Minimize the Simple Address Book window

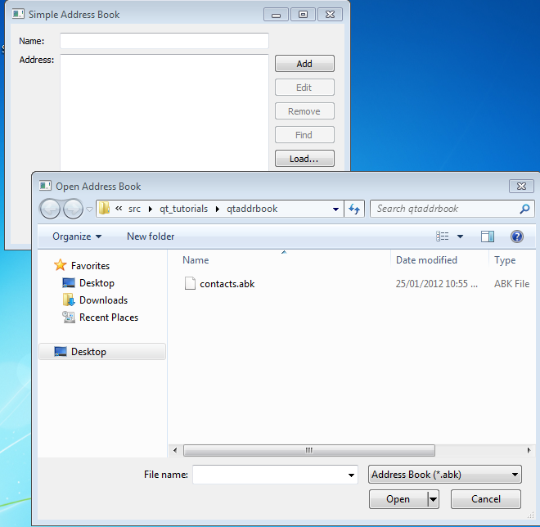[x=276, y=15]
